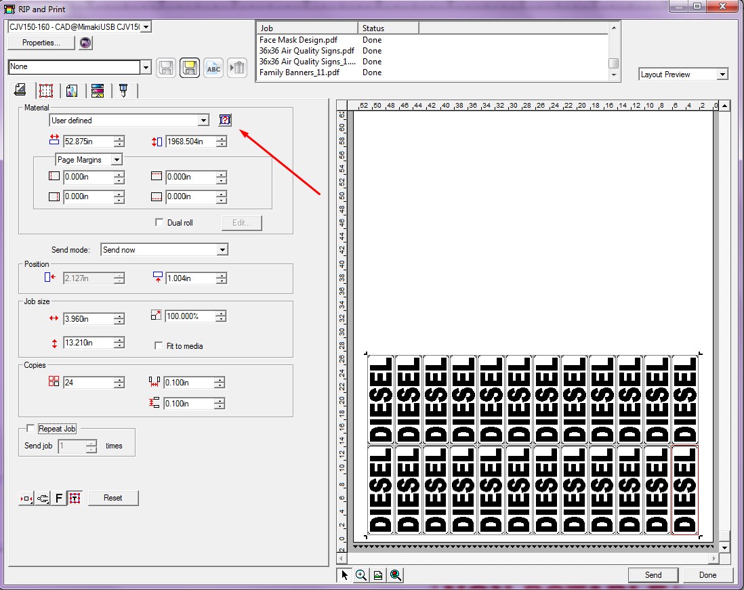Click the Properties... button
This screenshot has height=590, width=744.
[x=41, y=43]
